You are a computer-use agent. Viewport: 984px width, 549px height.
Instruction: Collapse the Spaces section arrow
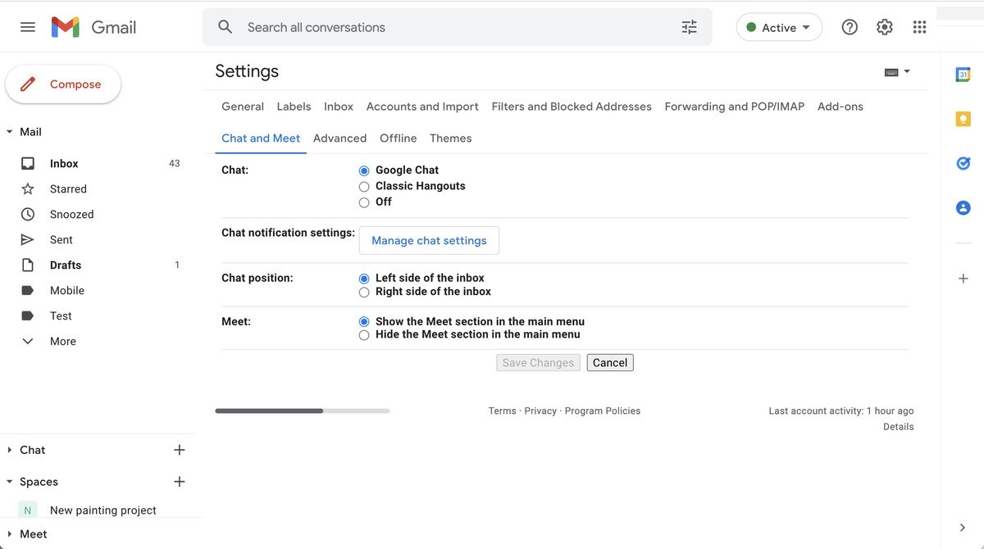coord(10,482)
